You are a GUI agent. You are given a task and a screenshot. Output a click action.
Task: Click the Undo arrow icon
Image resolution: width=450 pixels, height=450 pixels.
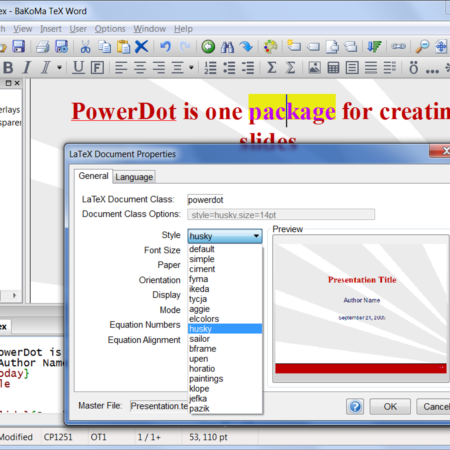[166, 47]
